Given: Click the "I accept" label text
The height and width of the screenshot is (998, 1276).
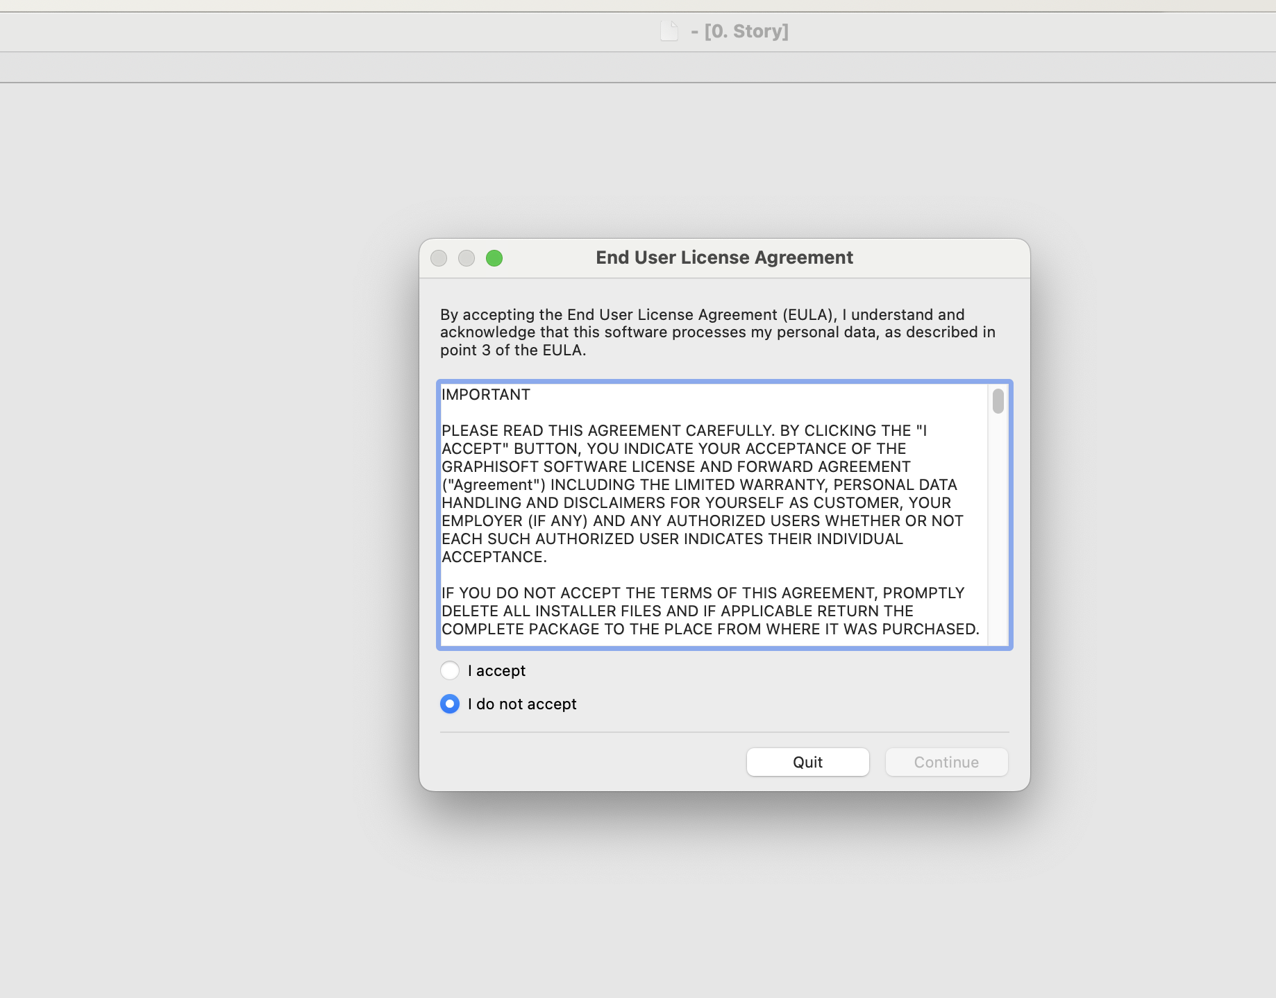Looking at the screenshot, I should click(x=496, y=670).
